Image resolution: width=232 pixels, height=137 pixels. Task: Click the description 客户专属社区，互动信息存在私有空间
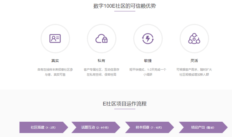tap(101, 72)
